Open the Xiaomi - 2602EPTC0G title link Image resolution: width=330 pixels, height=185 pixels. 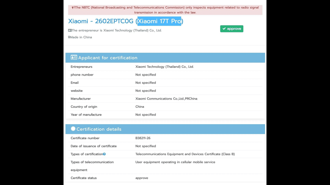pos(101,21)
